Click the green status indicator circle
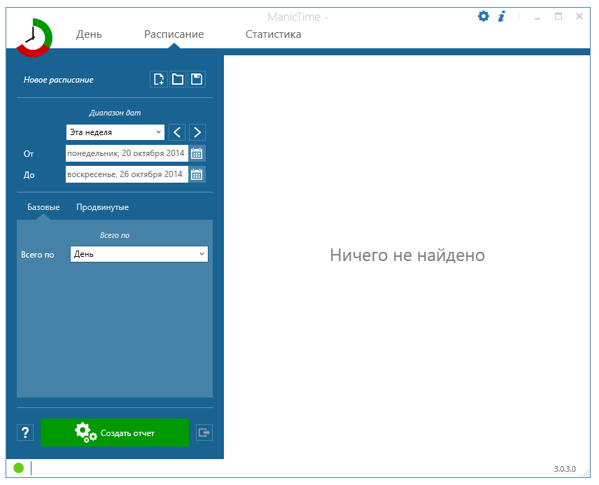This screenshot has height=485, width=599. (18, 468)
